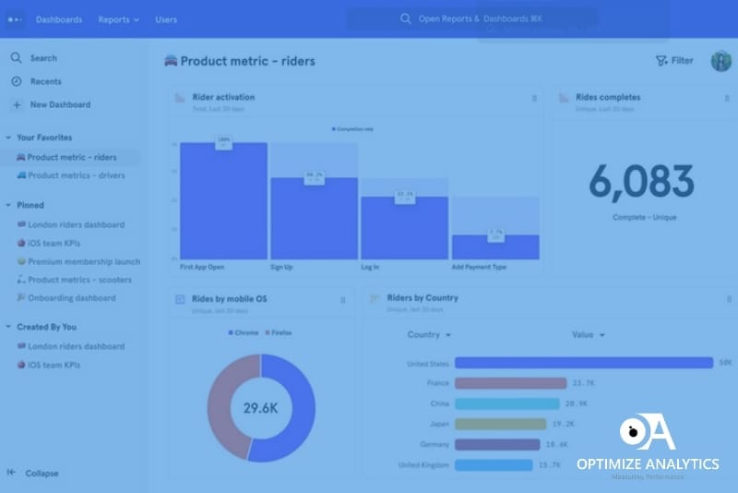Open the Premium membership launch dashboard

83,261
